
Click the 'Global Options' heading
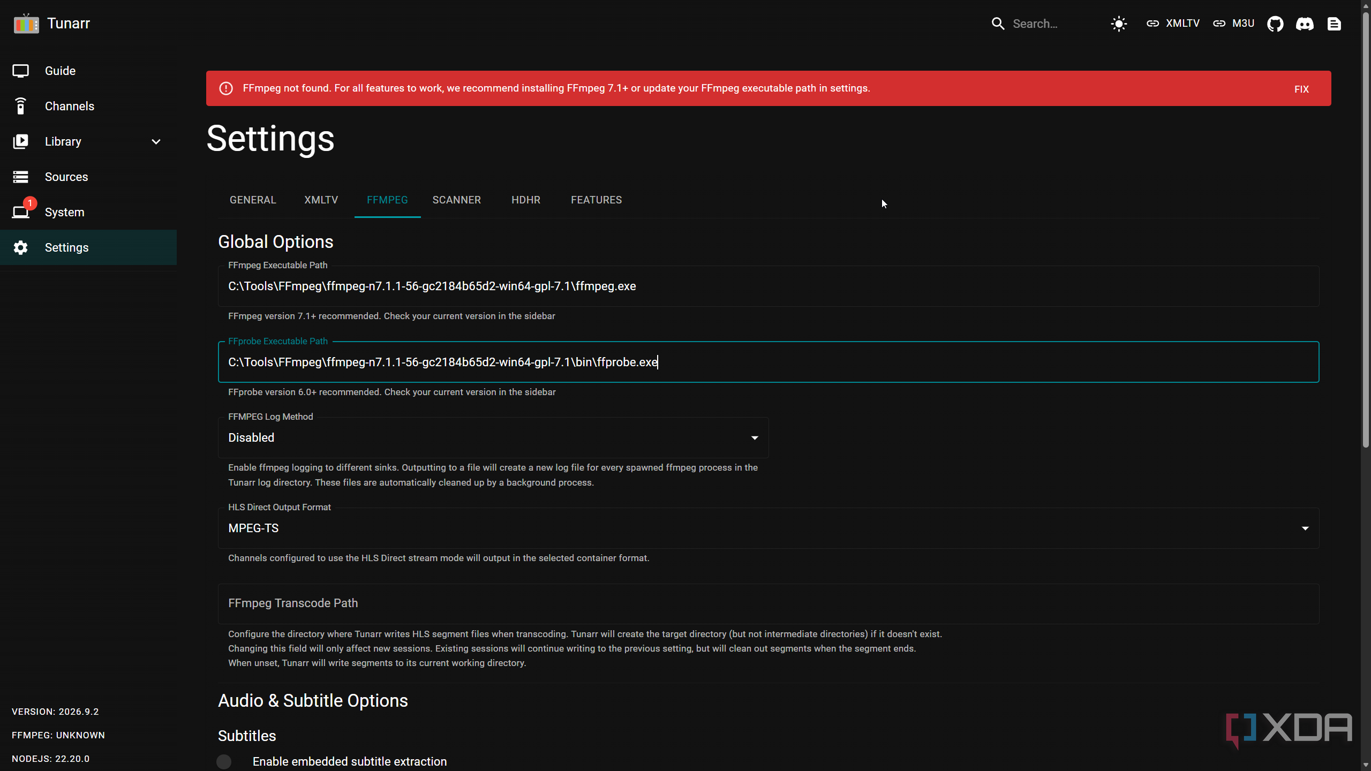pyautogui.click(x=275, y=242)
